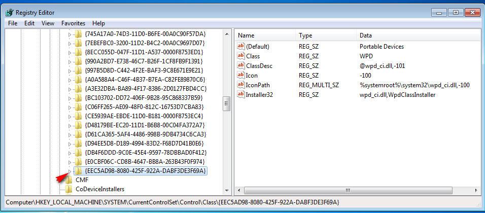Click folder icon of {745A17A0-74D3-11D0-B6FE-00A0C90F57DA}
This screenshot has height=213, width=485.
pos(78,33)
